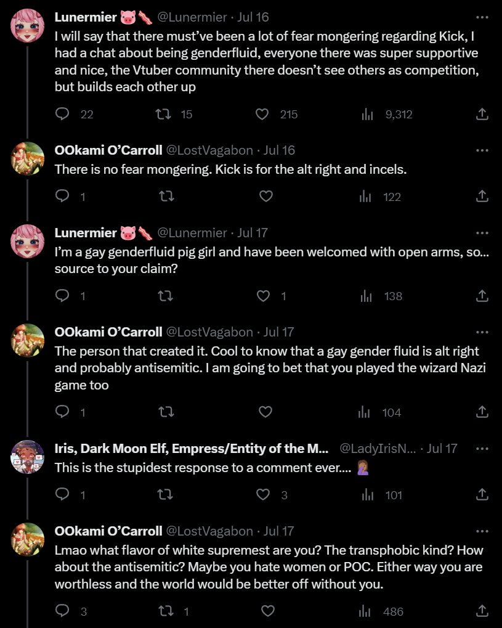
Task: Open the Jul 16 timestamp on OOkami's reply
Action: [279, 150]
